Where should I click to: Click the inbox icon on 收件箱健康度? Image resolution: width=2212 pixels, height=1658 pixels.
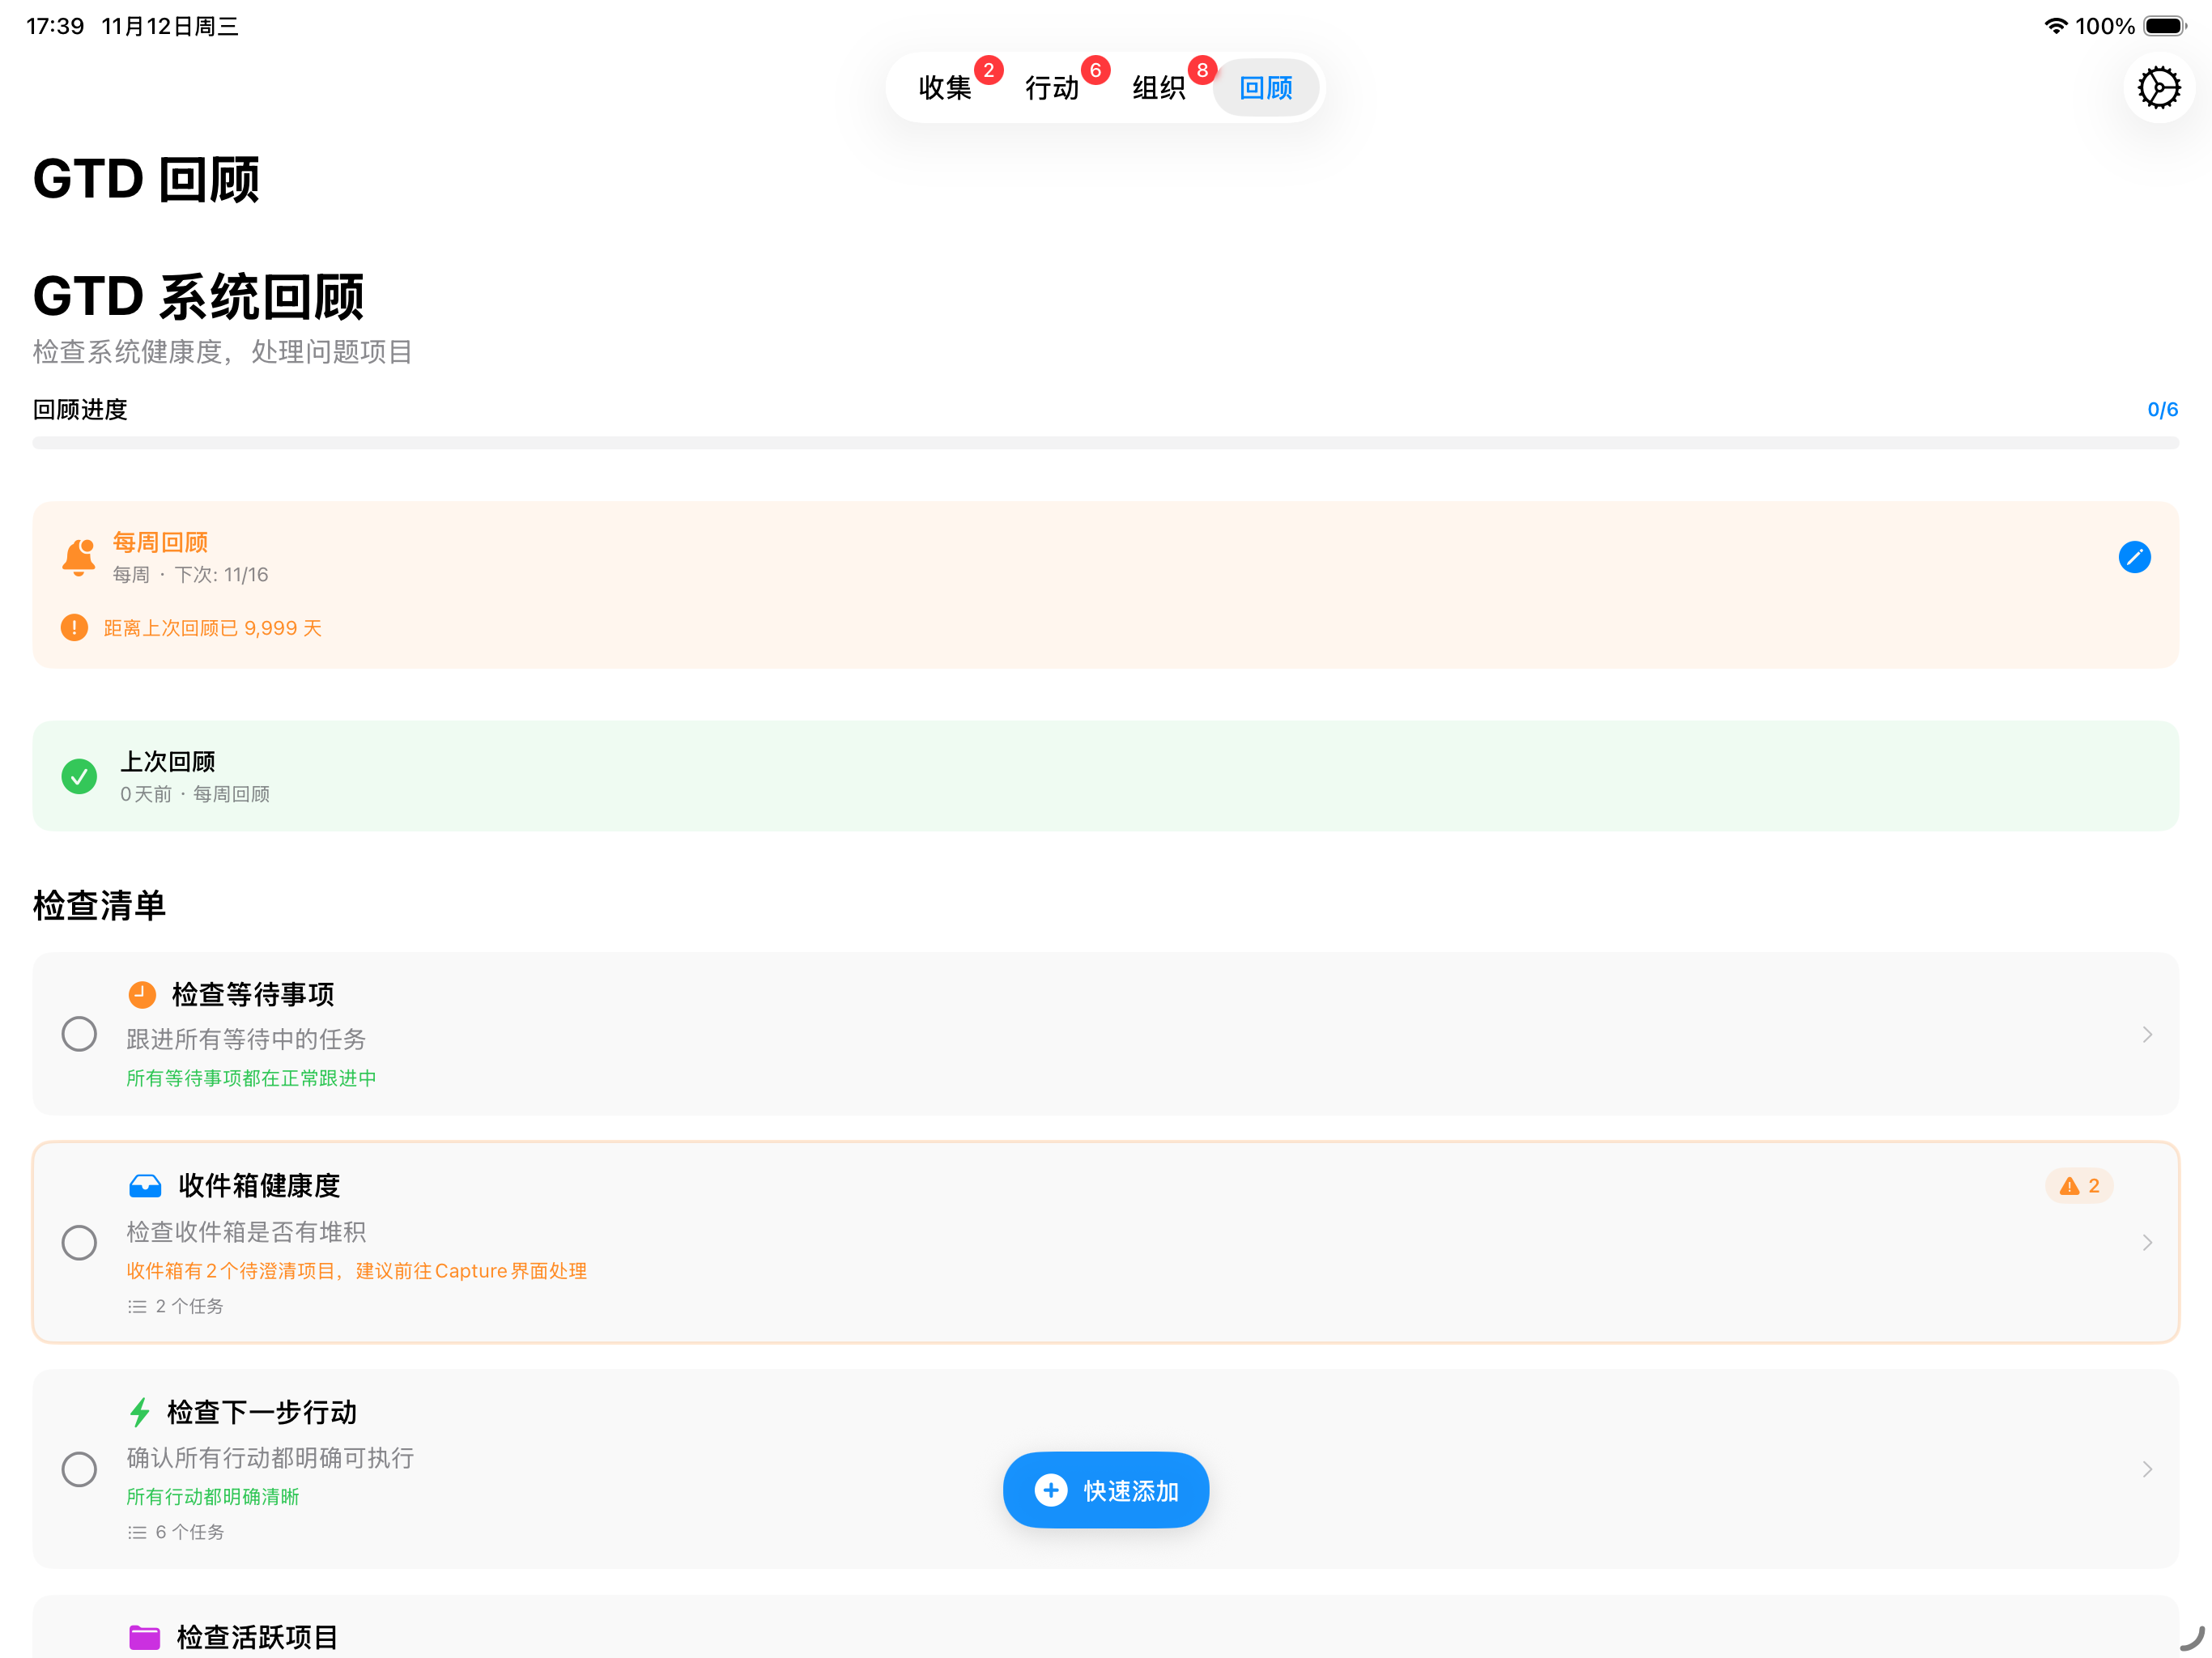[x=145, y=1186]
